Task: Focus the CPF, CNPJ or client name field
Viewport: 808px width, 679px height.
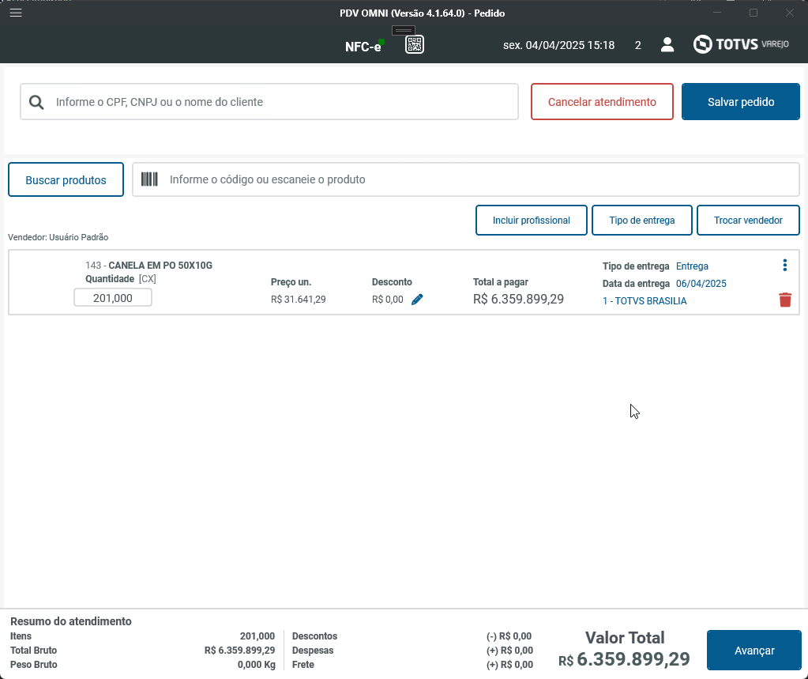Action: [269, 101]
